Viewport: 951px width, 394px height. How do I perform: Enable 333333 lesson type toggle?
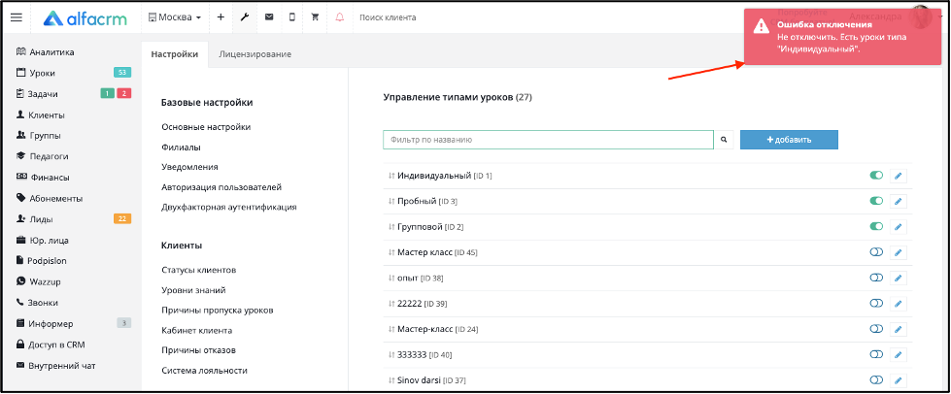point(876,354)
